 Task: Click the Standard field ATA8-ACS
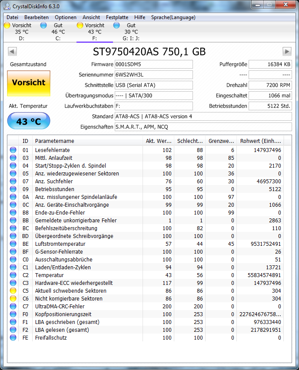point(203,116)
